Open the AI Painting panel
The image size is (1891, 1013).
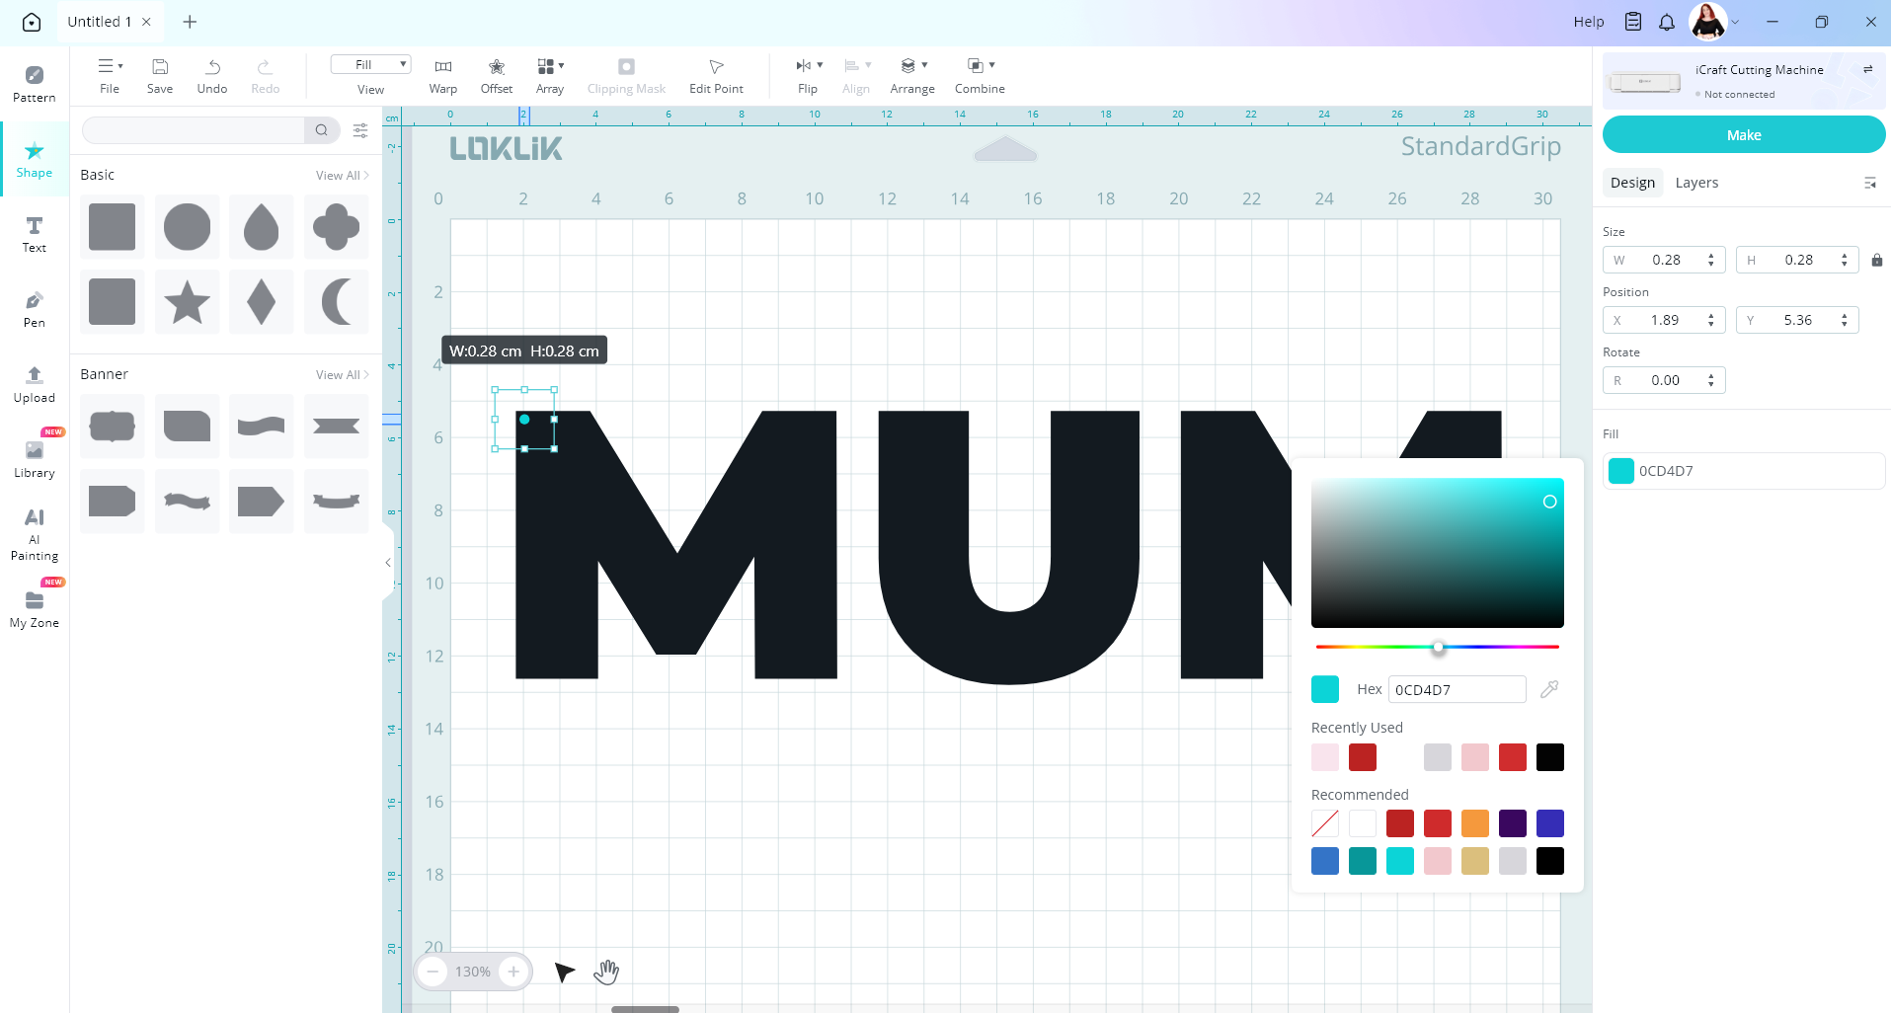coord(35,533)
